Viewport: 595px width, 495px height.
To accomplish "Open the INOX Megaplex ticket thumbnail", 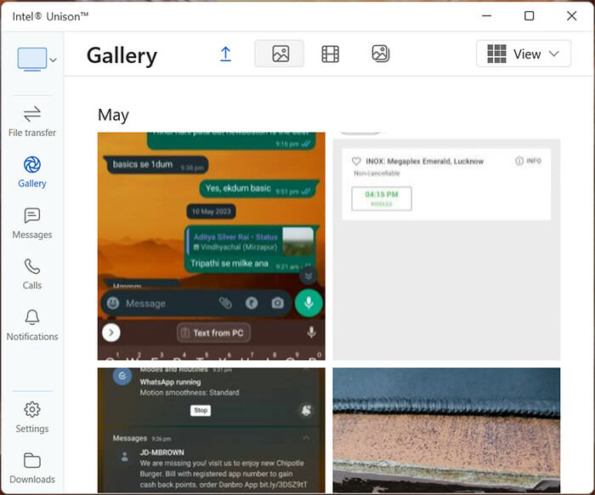I will pyautogui.click(x=446, y=246).
